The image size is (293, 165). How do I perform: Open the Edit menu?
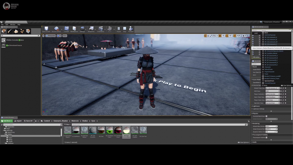7,25
